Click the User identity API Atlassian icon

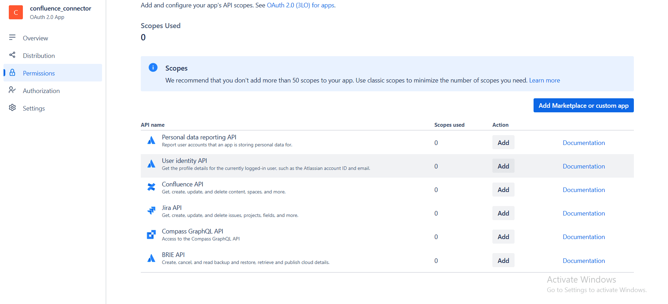point(151,164)
